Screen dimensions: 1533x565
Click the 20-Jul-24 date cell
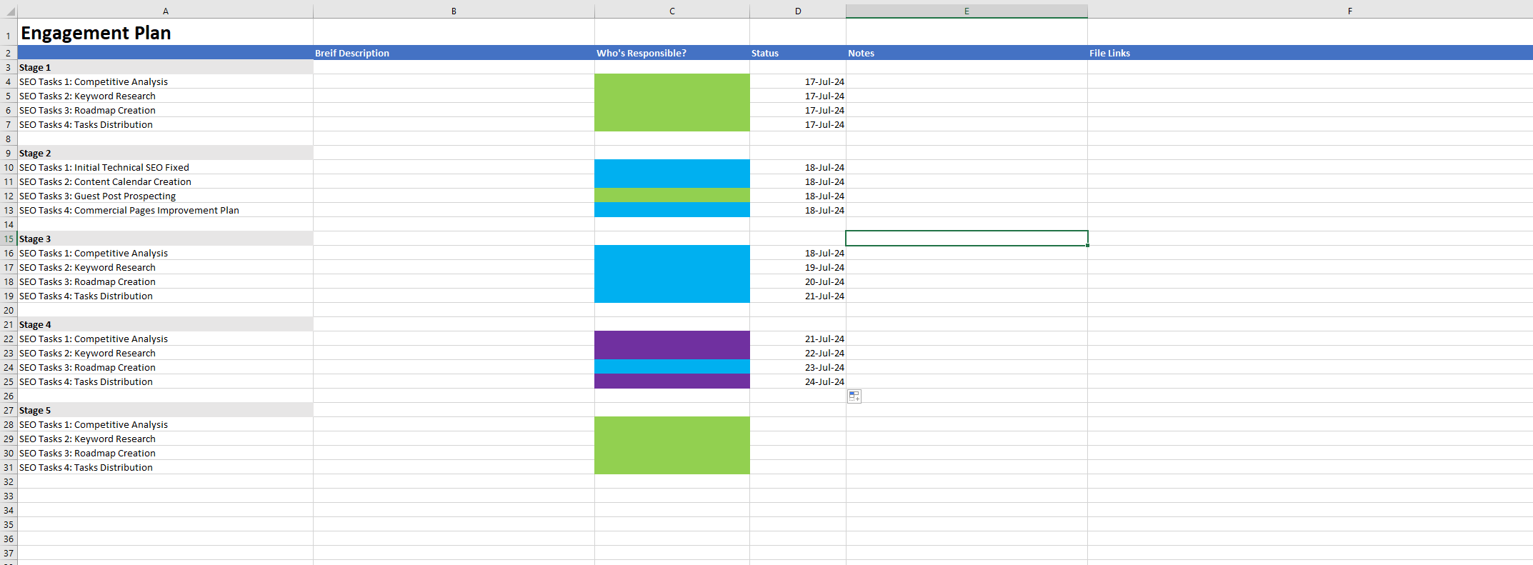pos(798,281)
